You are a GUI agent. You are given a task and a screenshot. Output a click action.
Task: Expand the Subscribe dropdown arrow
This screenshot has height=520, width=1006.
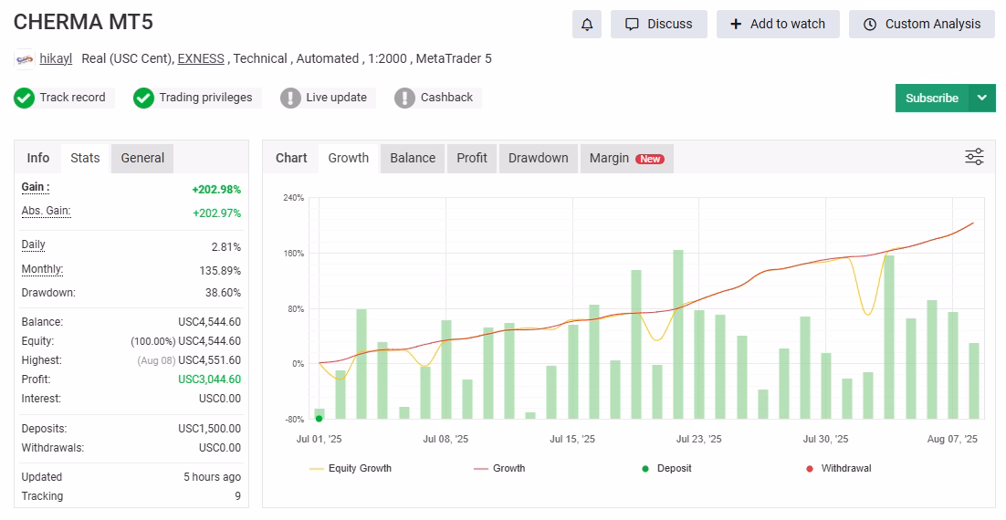point(982,99)
